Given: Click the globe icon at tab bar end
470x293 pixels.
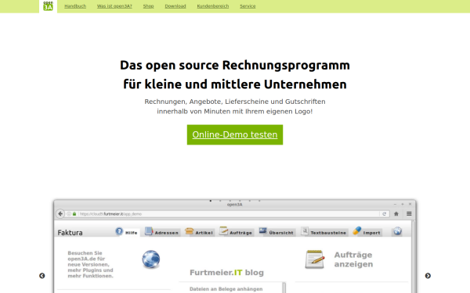Looking at the screenshot, I should pyautogui.click(x=397, y=231).
